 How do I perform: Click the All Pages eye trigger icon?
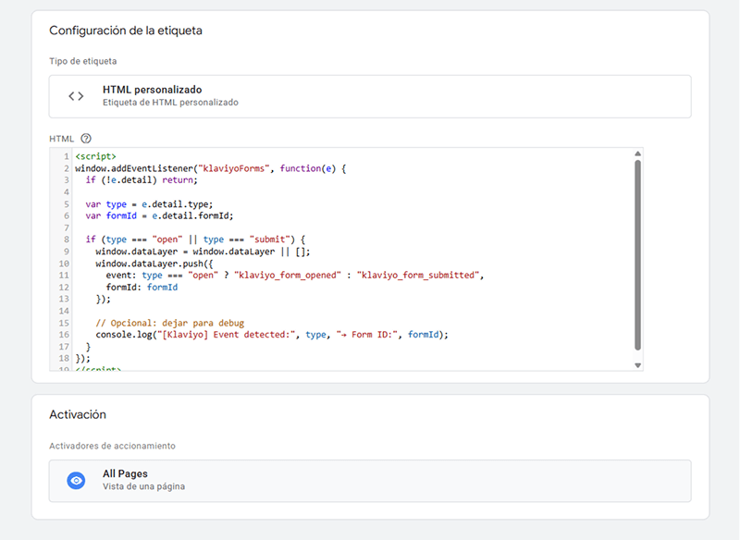pos(76,481)
